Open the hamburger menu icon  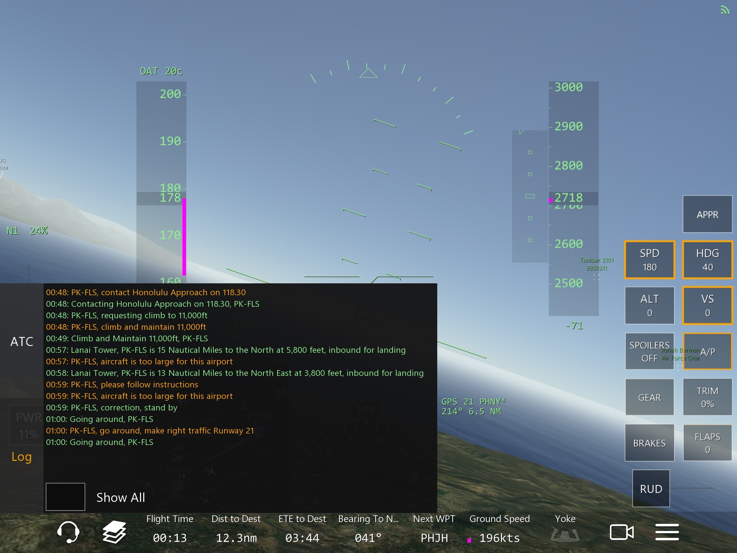pyautogui.click(x=667, y=532)
